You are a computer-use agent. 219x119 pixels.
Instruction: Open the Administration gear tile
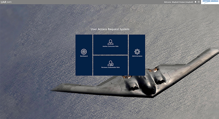[137, 55]
